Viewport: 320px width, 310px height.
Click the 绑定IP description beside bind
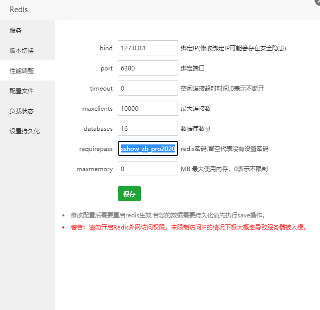pyautogui.click(x=233, y=48)
